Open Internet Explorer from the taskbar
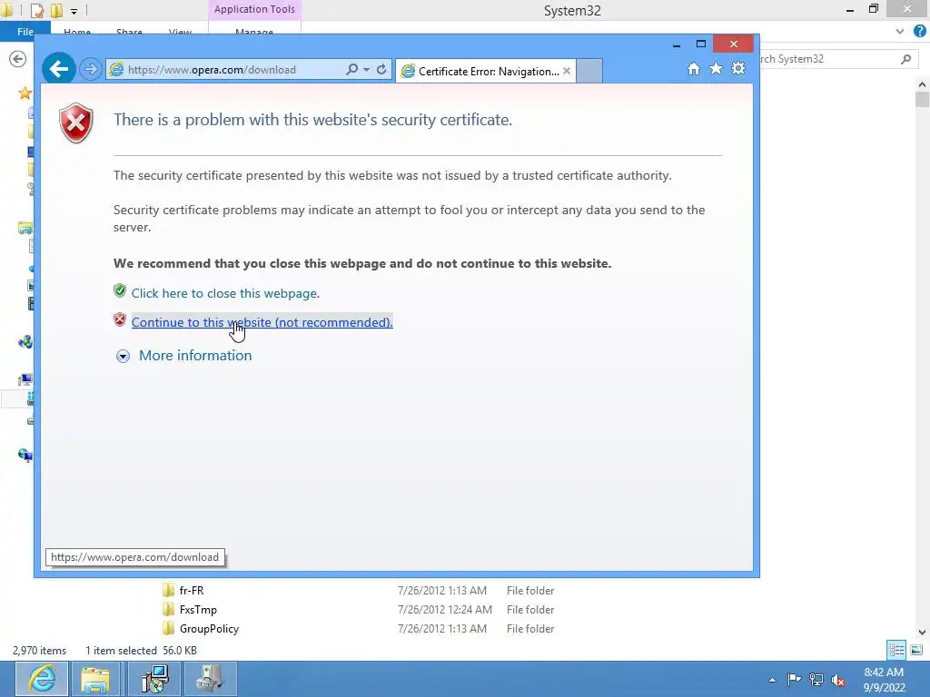930x697 pixels. tap(42, 679)
